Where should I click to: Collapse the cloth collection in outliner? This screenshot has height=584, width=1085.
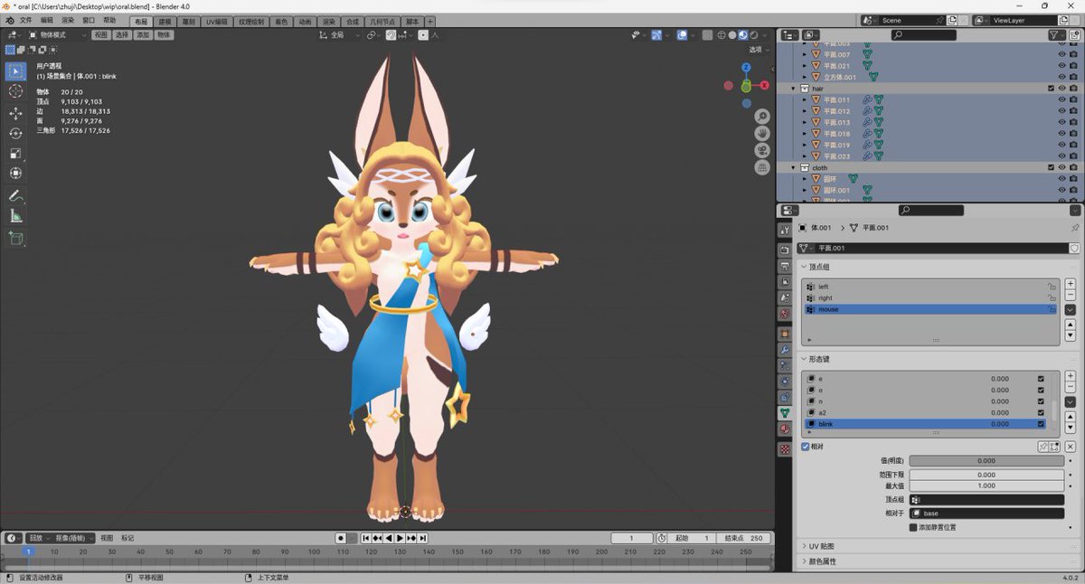tap(794, 168)
